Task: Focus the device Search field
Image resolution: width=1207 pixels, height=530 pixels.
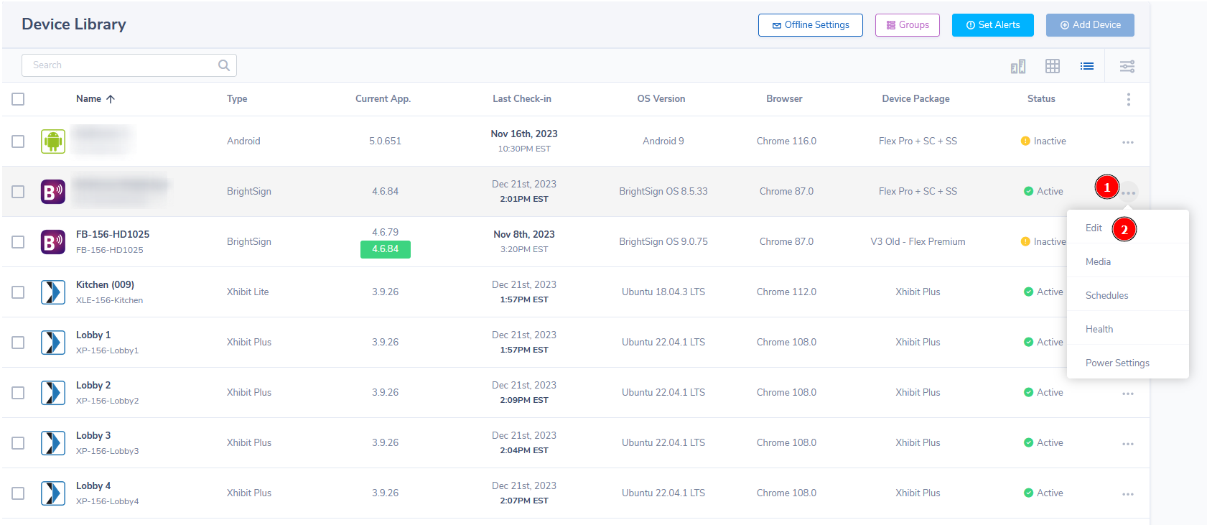Action: point(129,65)
